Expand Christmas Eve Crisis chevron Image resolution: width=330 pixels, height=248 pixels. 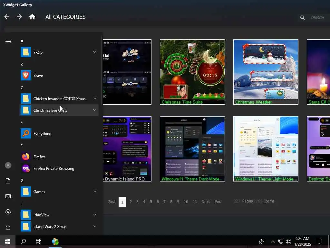[x=95, y=110]
